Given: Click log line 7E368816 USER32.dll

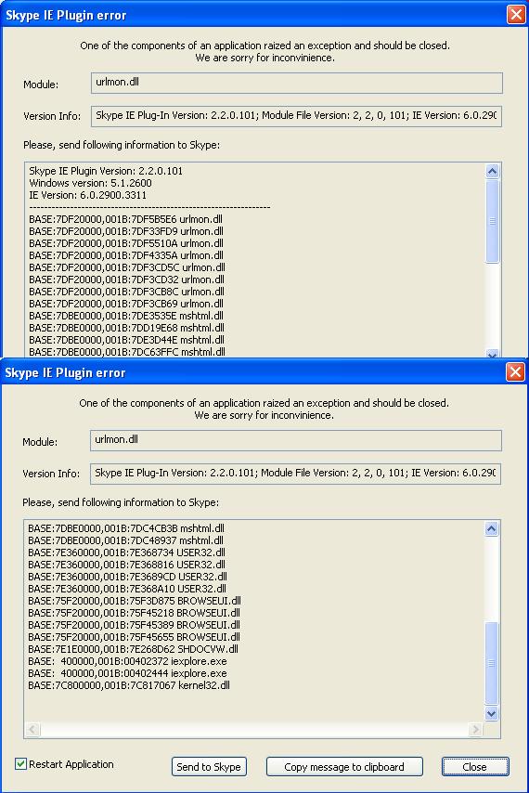Looking at the screenshot, I should (x=126, y=565).
